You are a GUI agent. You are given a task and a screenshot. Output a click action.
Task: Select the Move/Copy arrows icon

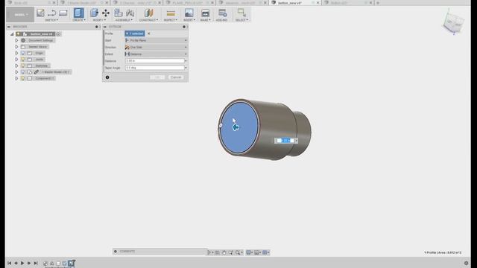[x=106, y=13]
